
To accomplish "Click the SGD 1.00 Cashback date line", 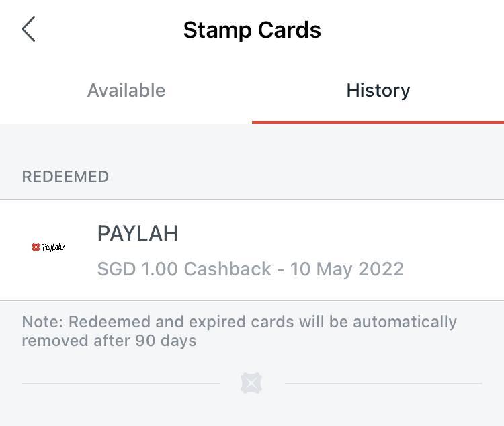I will (x=251, y=269).
